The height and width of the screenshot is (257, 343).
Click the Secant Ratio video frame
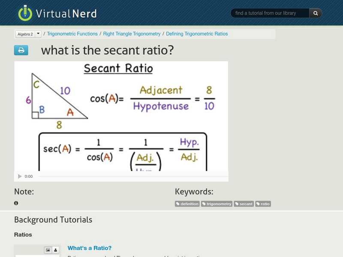coord(121,116)
